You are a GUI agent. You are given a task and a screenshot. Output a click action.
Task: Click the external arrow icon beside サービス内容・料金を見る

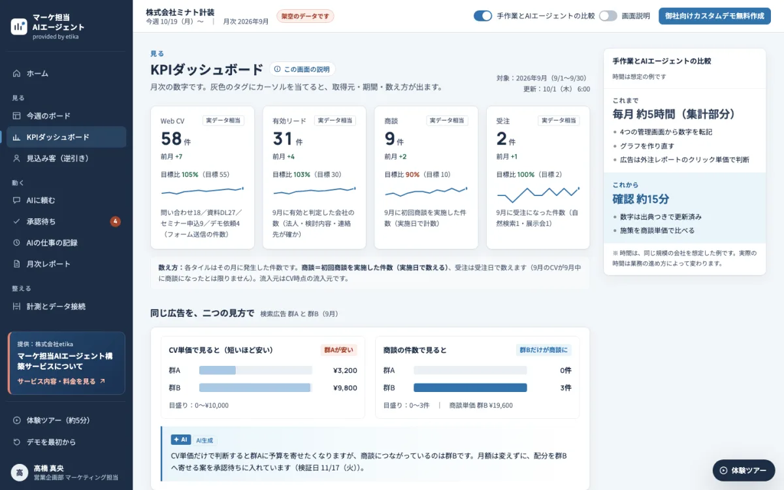pos(102,381)
